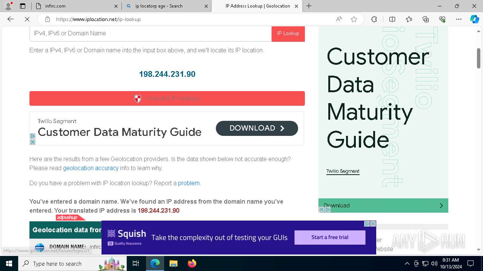
Task: Click the IP Lookup button
Action: click(x=288, y=33)
